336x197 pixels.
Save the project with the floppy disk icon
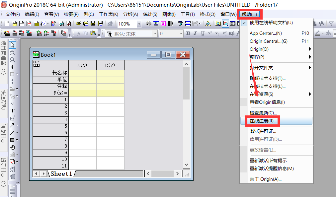pos(93,24)
